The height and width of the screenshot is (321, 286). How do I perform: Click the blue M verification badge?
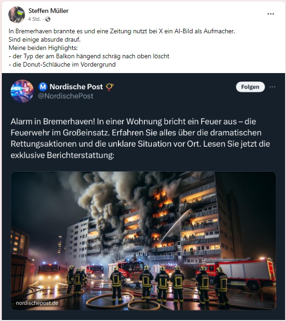43,87
